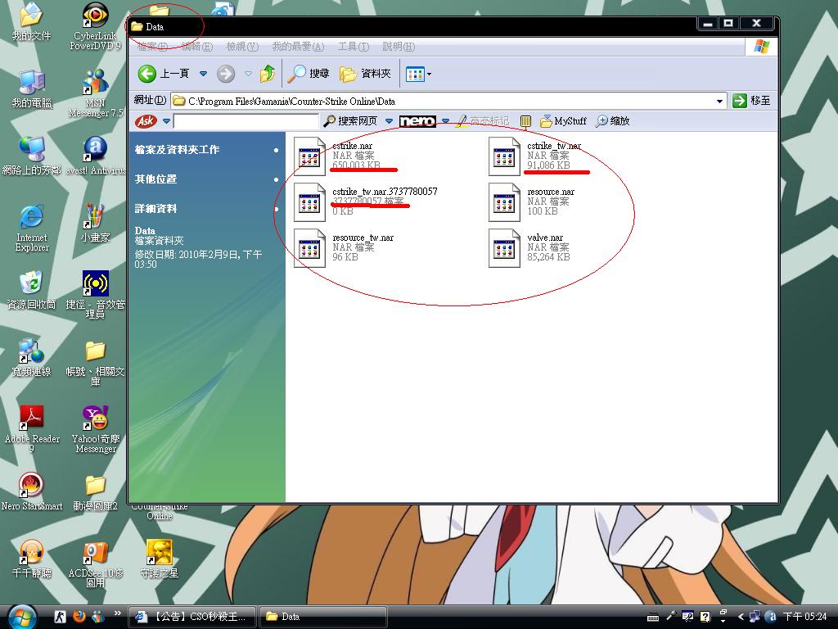Click the 高亮标记 highlighter button
This screenshot has width=838, height=629.
coord(483,121)
